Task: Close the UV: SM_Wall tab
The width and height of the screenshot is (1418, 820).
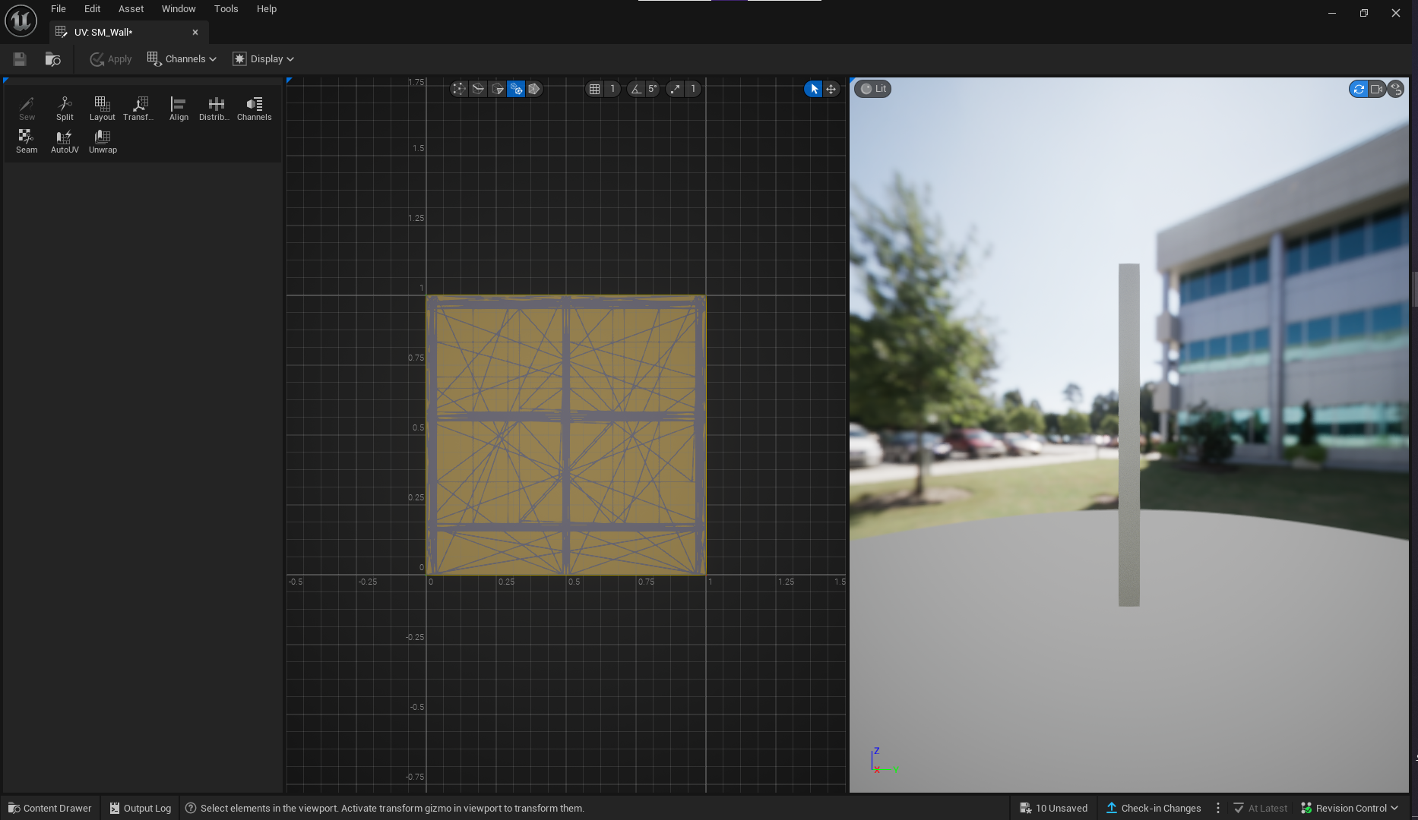Action: point(195,32)
